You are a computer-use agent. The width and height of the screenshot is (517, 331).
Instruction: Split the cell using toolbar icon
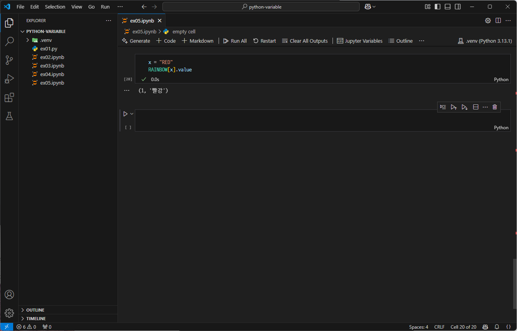pyautogui.click(x=476, y=107)
